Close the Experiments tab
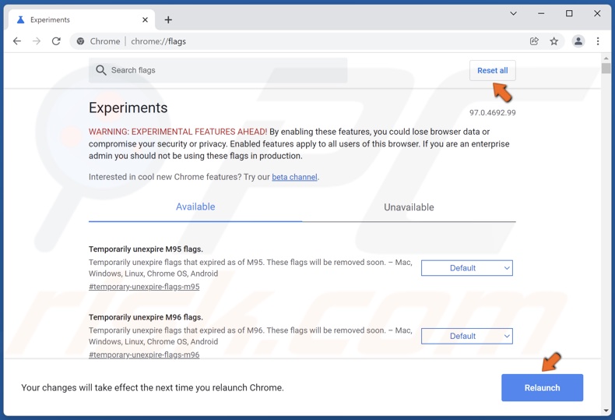Screen dimensions: 615x420 pyautogui.click(x=145, y=19)
